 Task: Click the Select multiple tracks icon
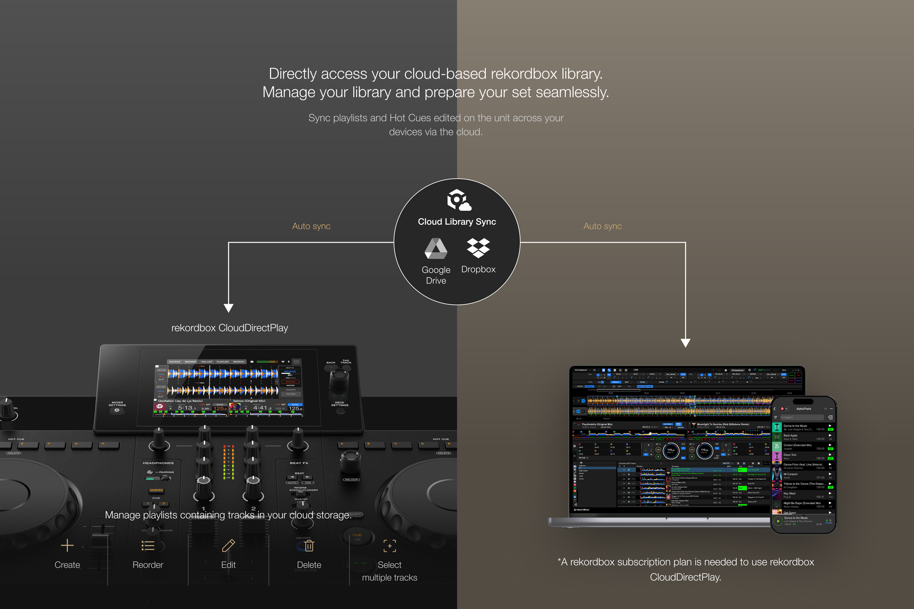tap(390, 545)
